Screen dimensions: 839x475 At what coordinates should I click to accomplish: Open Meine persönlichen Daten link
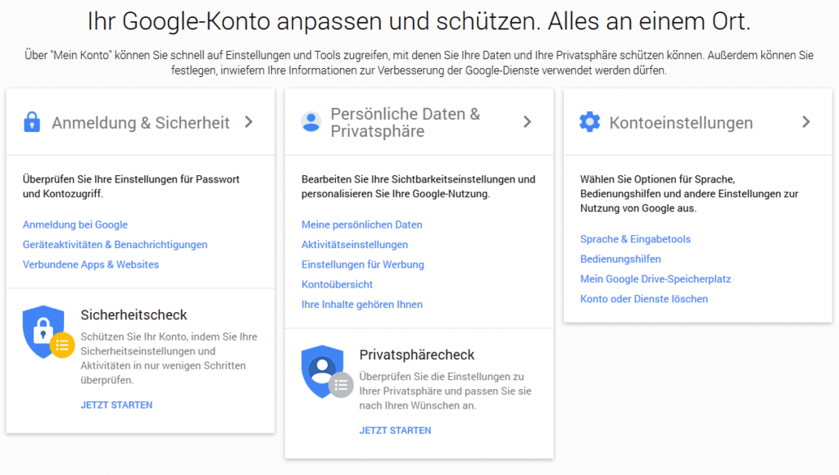point(361,224)
